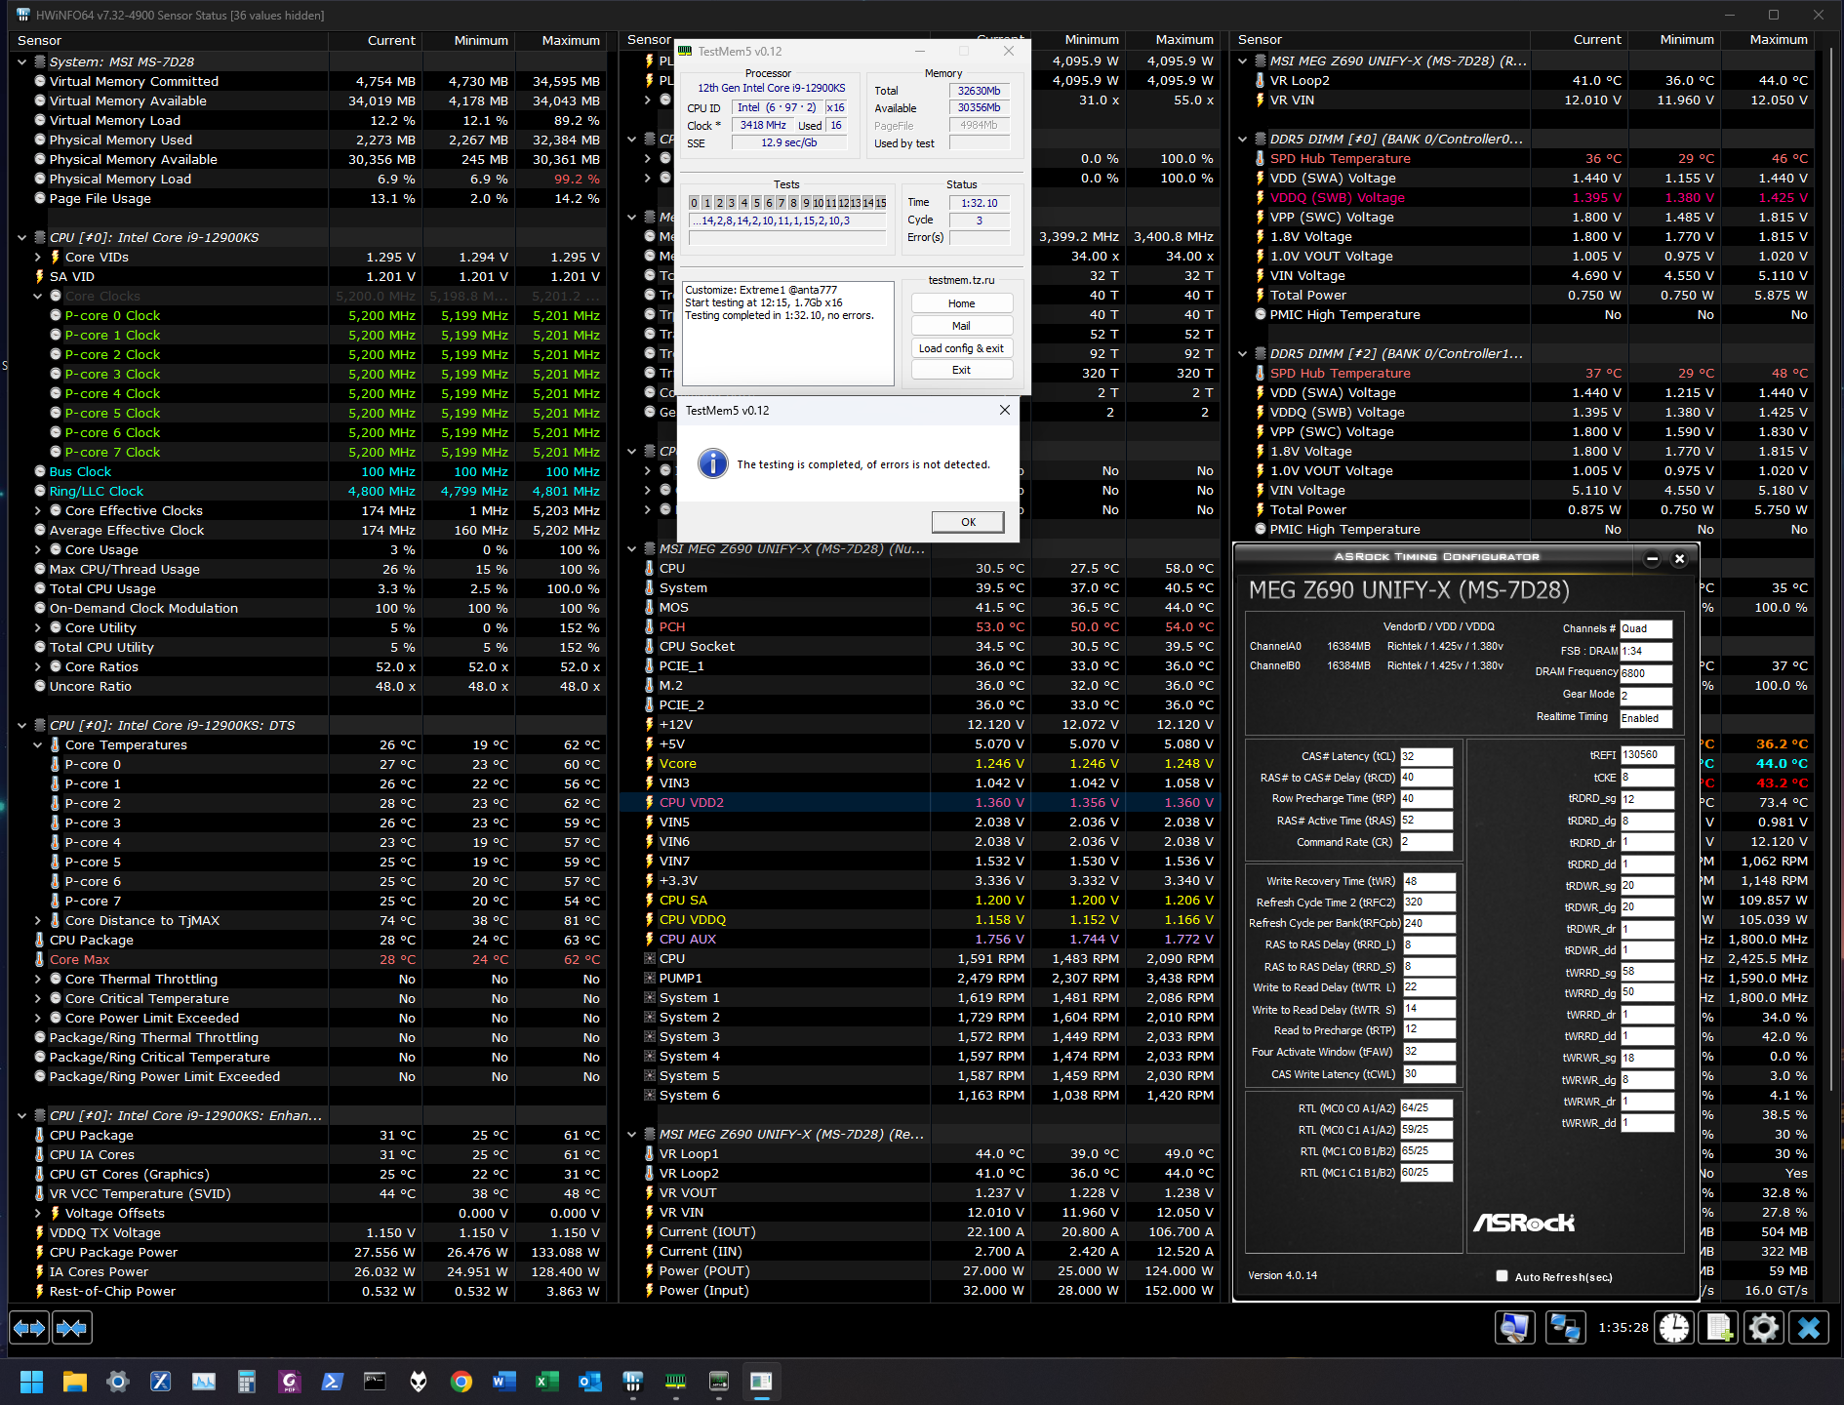Click Load config & exit button
The image size is (1844, 1405).
point(961,348)
